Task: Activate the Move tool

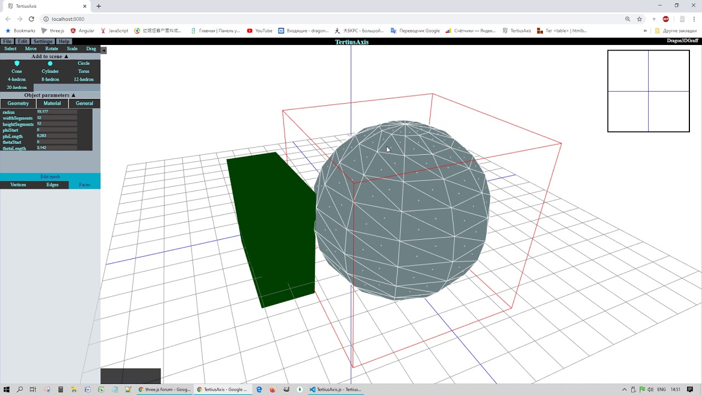Action: point(31,49)
